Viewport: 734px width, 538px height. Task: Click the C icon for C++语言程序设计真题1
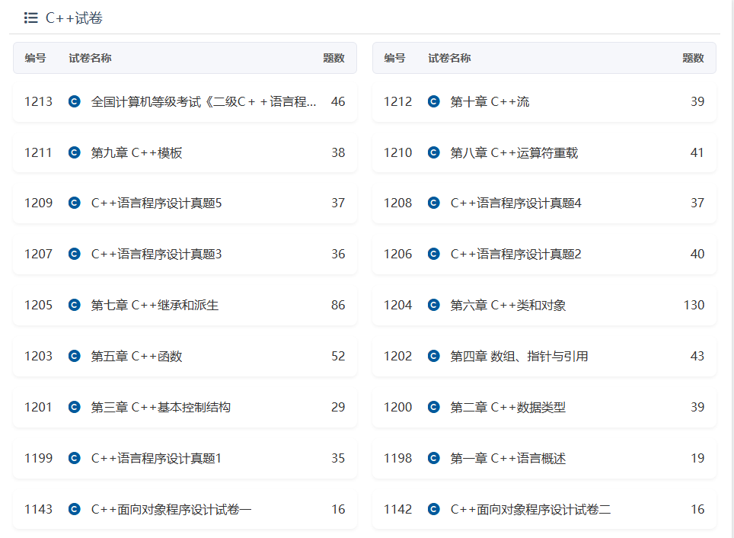click(x=75, y=458)
